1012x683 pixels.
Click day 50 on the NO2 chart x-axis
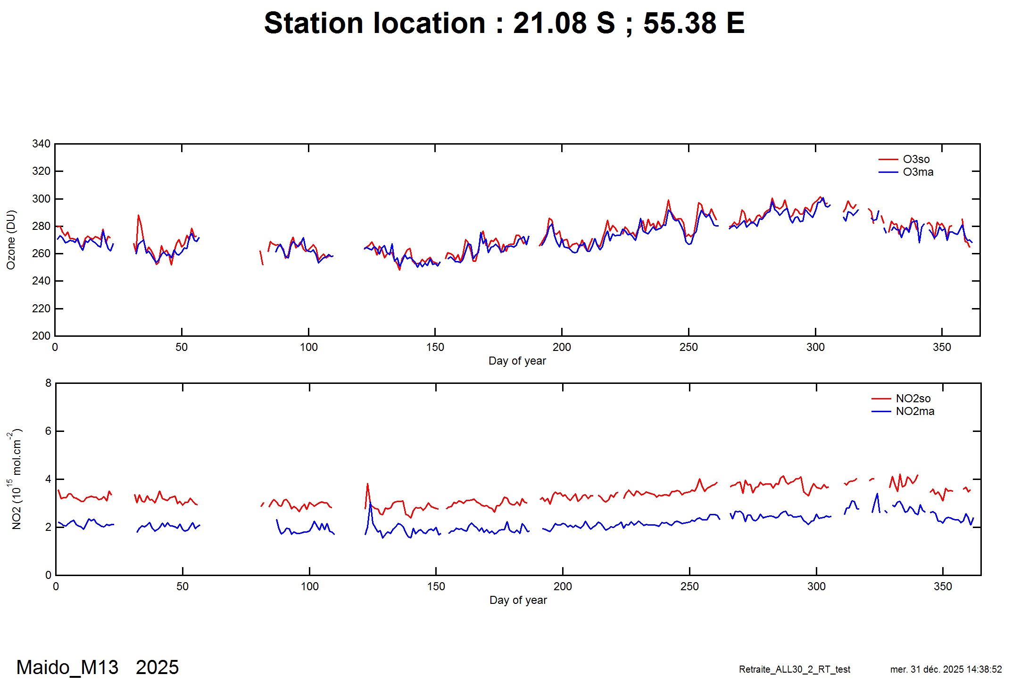click(182, 587)
